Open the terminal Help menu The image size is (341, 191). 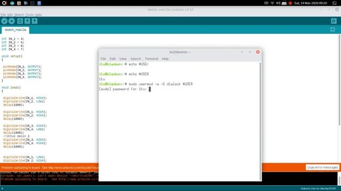165,59
